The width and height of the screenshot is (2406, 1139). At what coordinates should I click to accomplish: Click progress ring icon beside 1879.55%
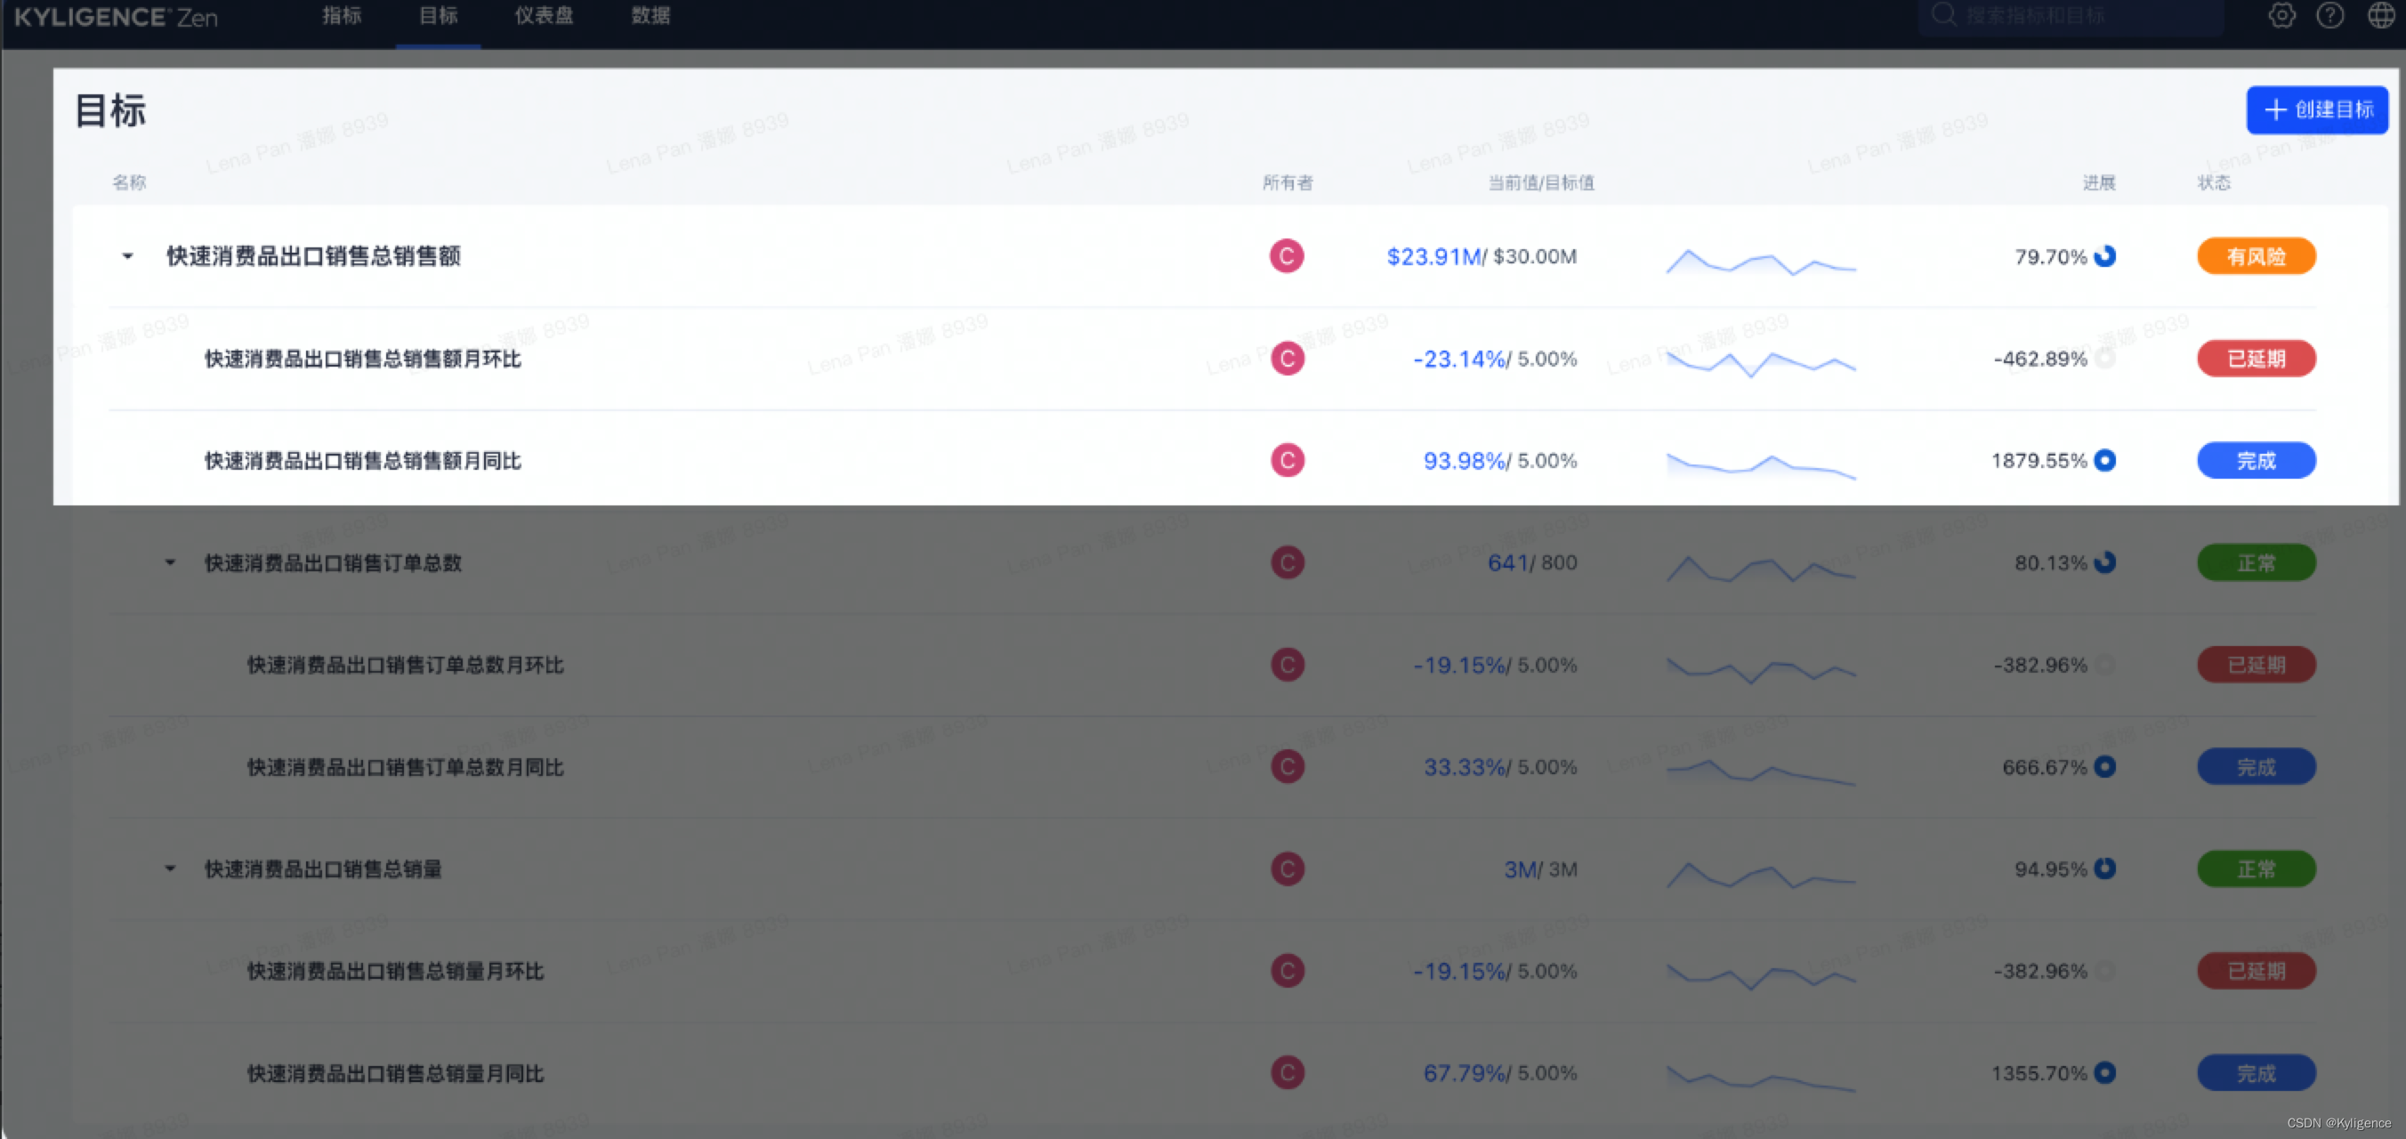2105,461
